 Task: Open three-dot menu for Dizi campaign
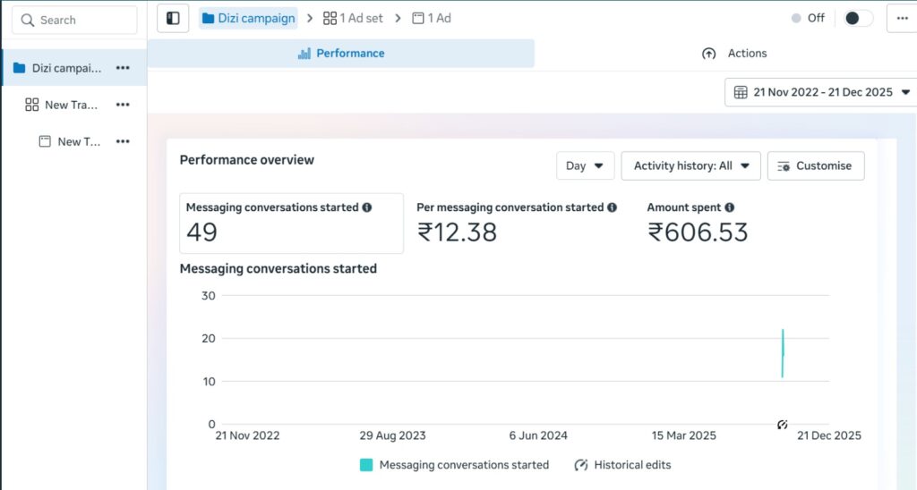pos(123,68)
